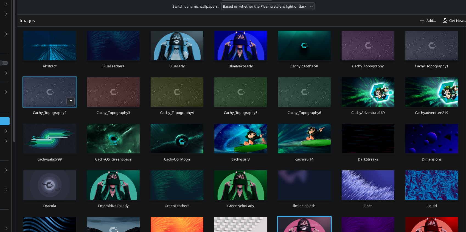Click the GreenNekoLady label text
466x232 pixels.
(x=241, y=206)
